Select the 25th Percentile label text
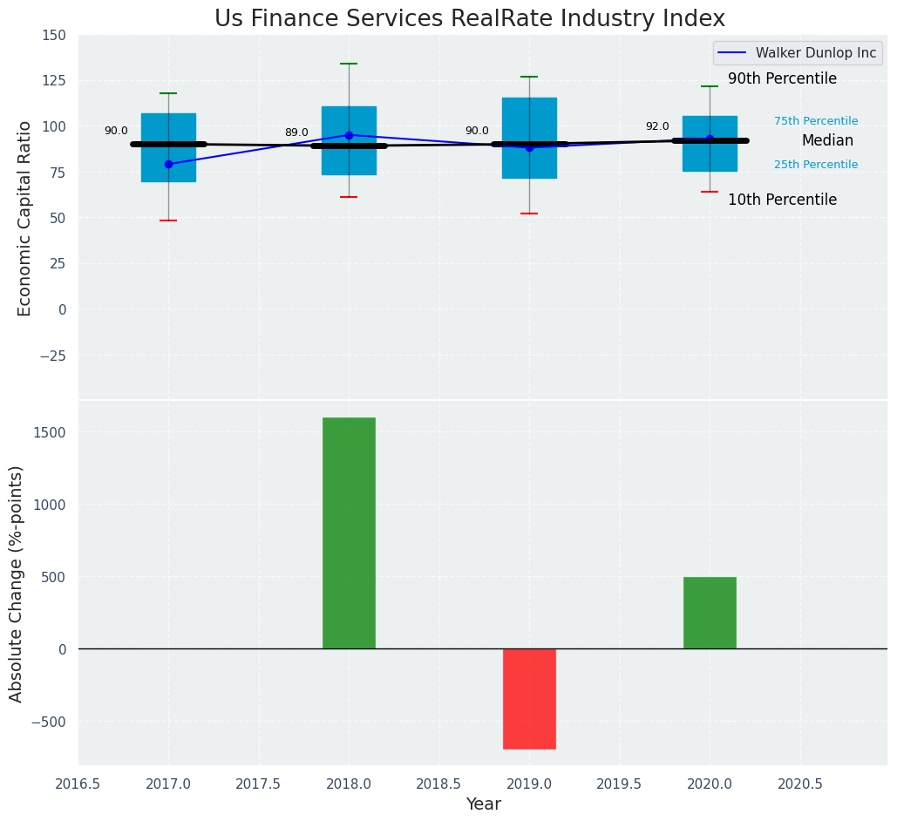 816,165
